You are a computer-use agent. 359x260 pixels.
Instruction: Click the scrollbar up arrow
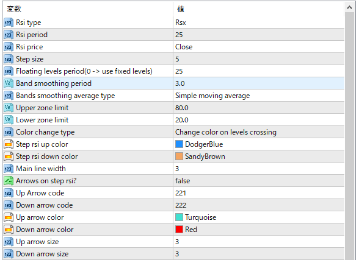349,7
